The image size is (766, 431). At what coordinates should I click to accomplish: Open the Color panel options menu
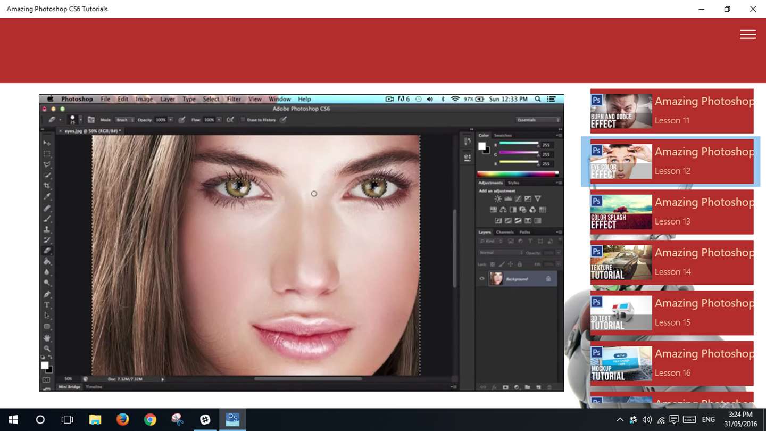click(559, 135)
